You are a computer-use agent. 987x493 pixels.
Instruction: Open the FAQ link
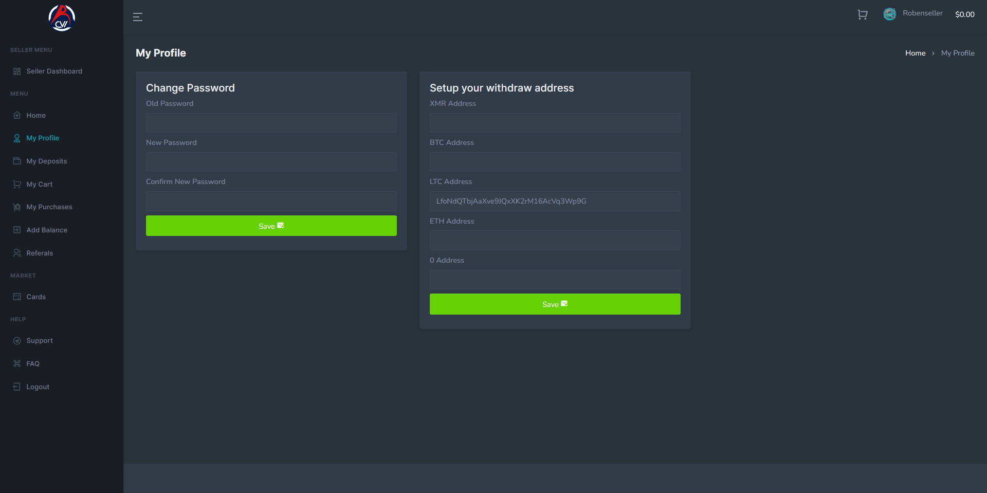click(x=33, y=363)
